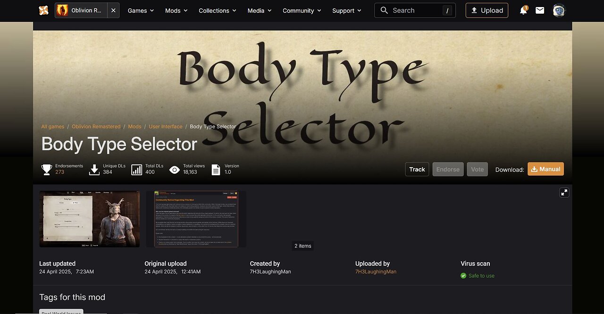Open the Upload button
This screenshot has height=314, width=604.
[487, 10]
